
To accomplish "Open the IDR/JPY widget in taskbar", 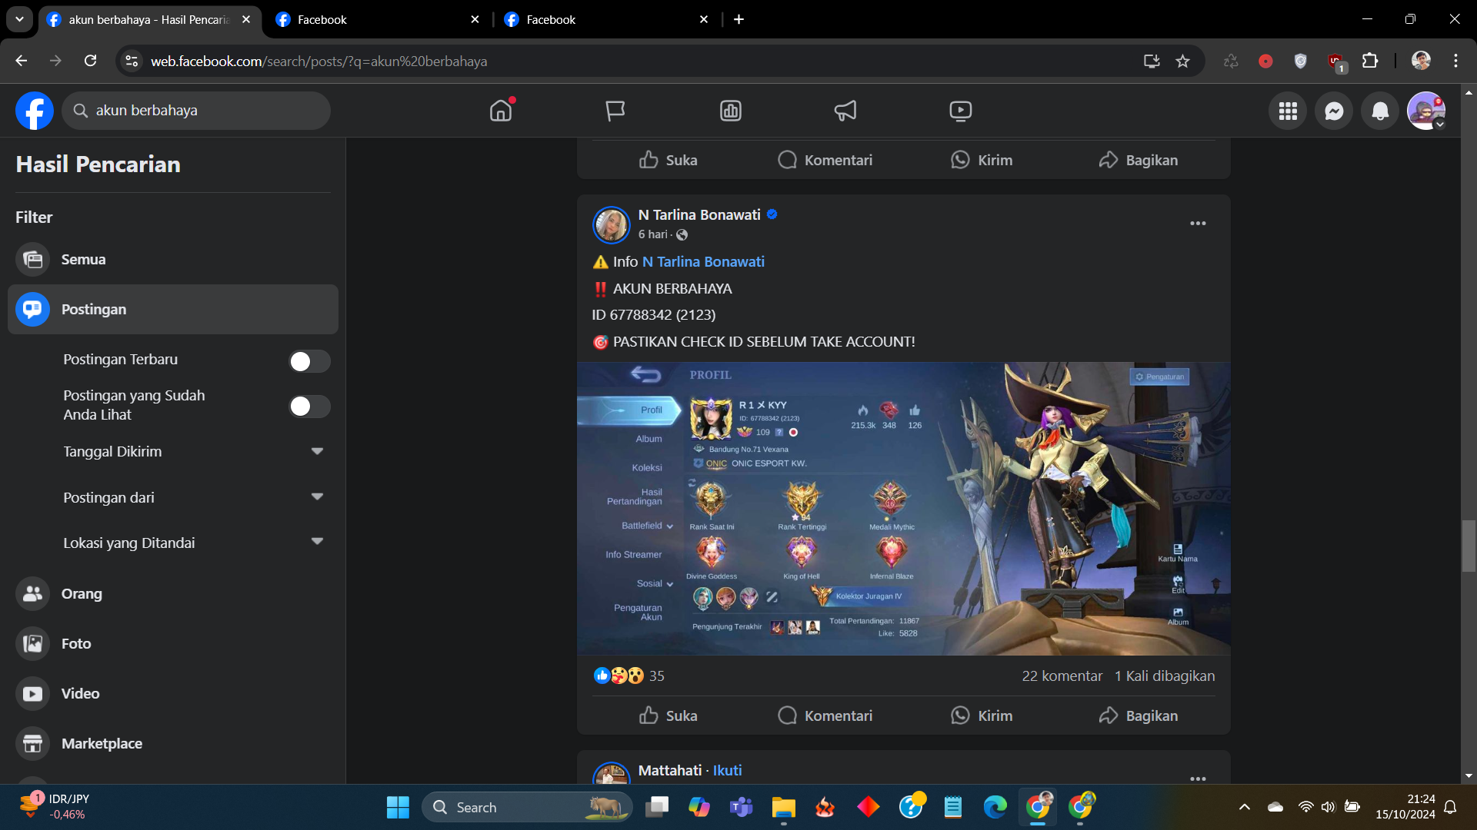I will click(x=54, y=807).
